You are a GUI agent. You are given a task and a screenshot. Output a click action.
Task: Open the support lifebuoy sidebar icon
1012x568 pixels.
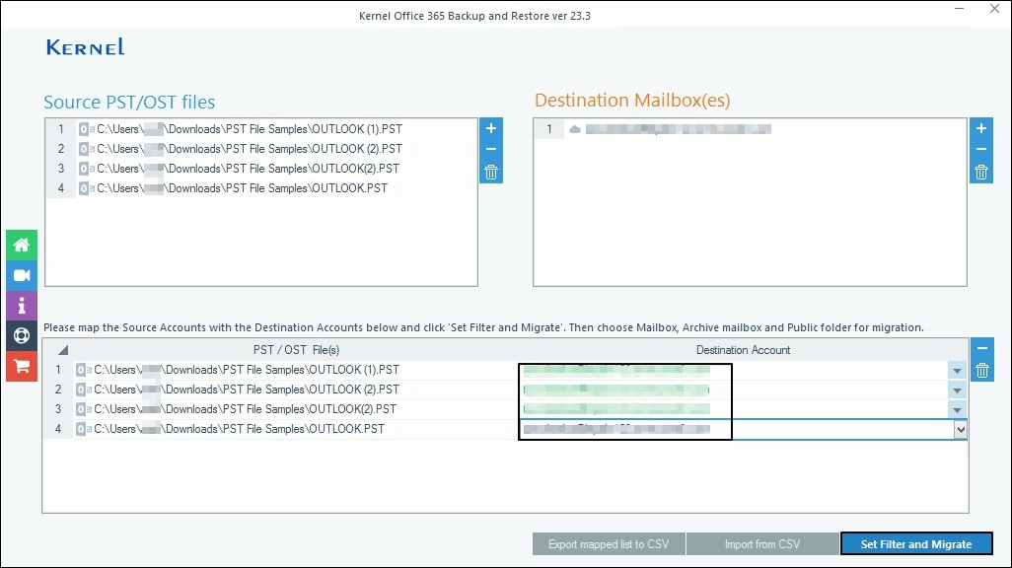click(22, 335)
